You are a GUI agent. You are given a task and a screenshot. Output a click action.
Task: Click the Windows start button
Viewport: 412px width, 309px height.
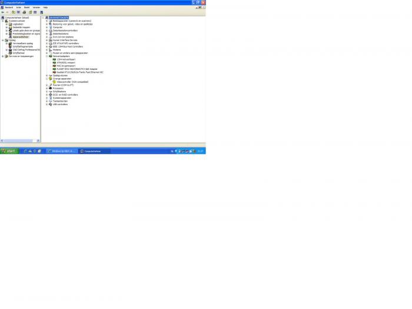(x=9, y=151)
